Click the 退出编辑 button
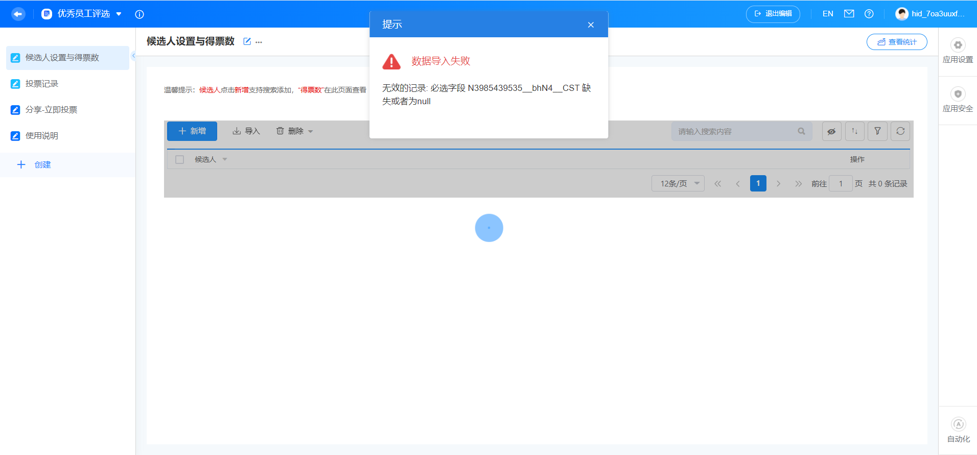977x455 pixels. pos(773,14)
